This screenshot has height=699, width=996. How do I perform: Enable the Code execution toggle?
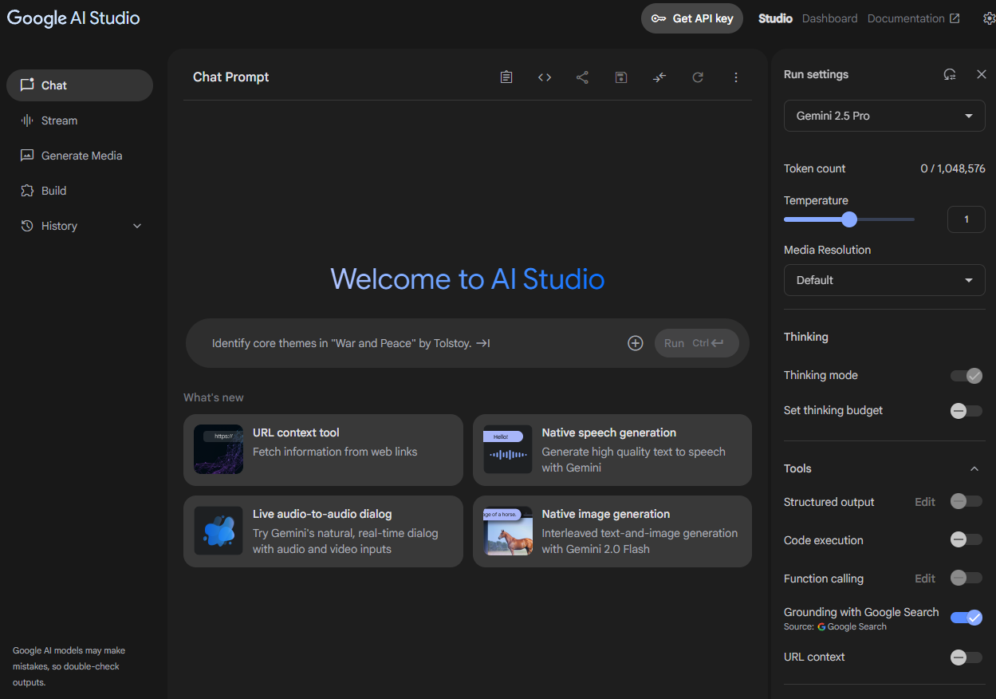tap(966, 540)
